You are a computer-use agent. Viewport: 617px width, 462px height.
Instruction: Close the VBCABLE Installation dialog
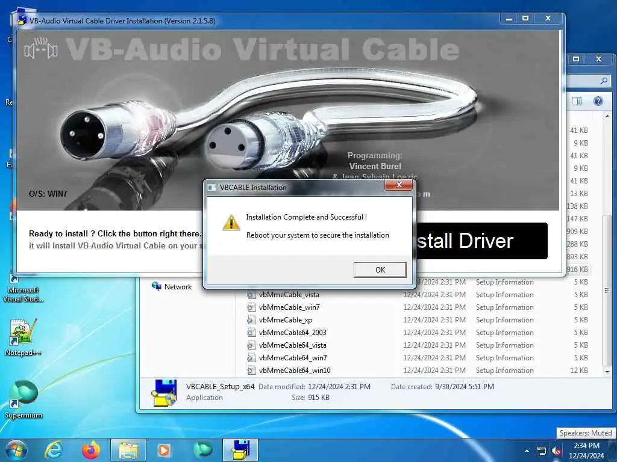399,185
